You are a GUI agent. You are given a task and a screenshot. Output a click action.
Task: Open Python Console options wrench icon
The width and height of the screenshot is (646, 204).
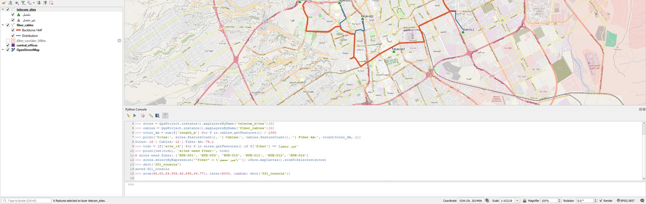pos(151,116)
